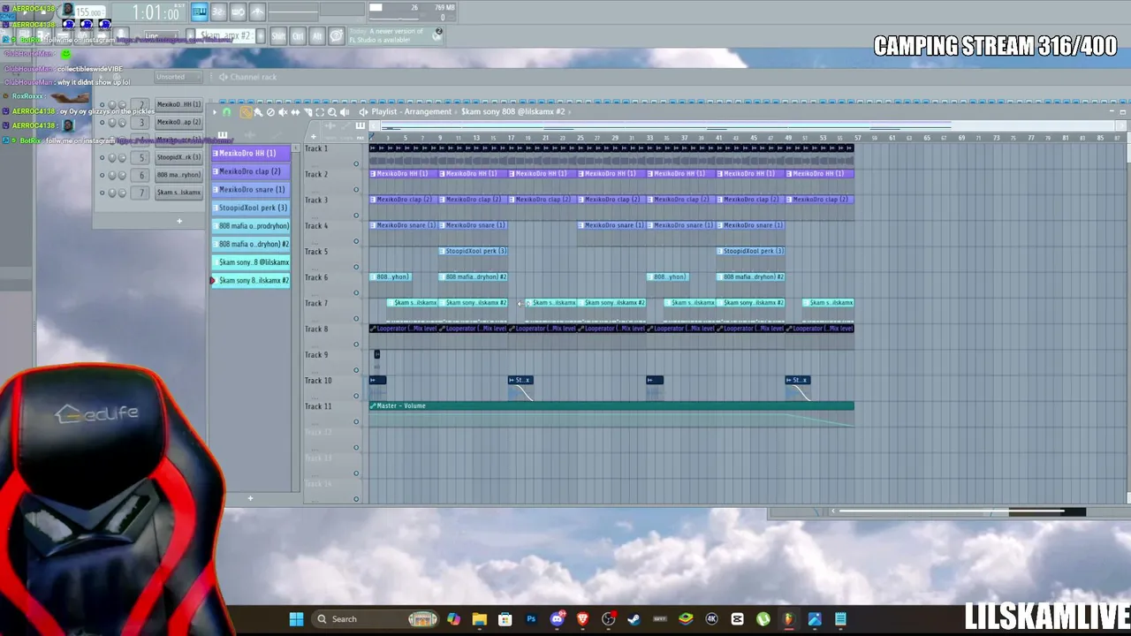Add a new channel with the rack plus button
Screen dimensions: 1131x636
(179, 221)
